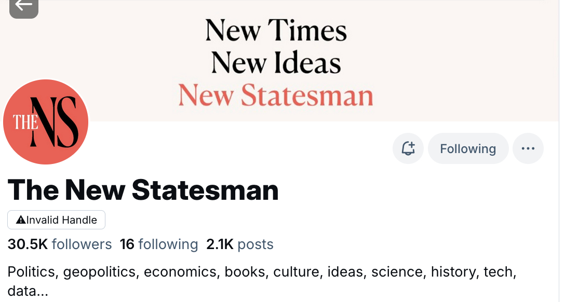Click "New Ideas" text in the banner
The image size is (565, 302).
[276, 63]
